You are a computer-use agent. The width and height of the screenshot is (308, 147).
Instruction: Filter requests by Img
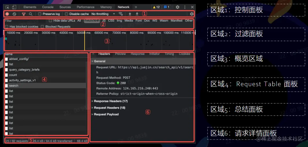pos(119,20)
